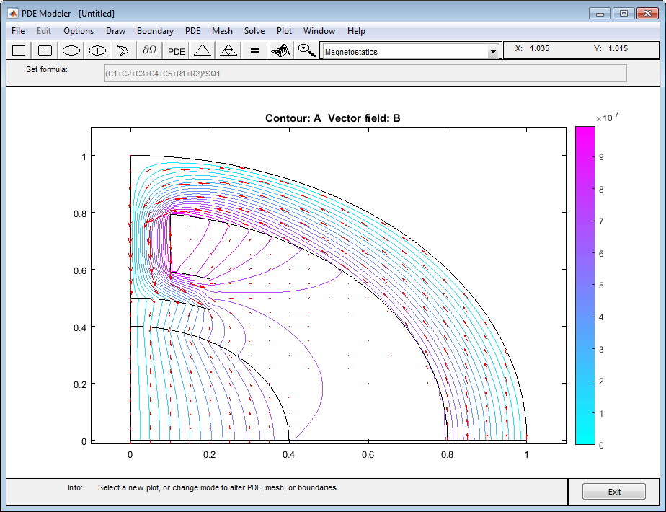Screen dimensions: 666x512
Task: Select the centered rectangle tool
Action: 45,50
